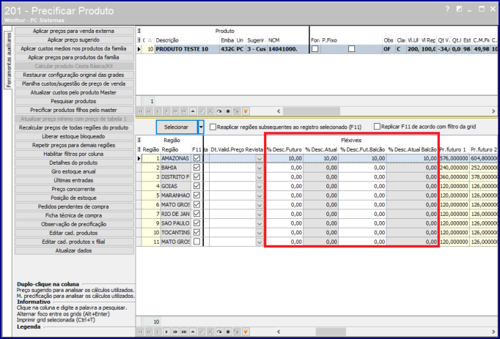Click the % Desc.Futuro column header
This screenshot has width=500, height=339.
pyautogui.click(x=284, y=149)
